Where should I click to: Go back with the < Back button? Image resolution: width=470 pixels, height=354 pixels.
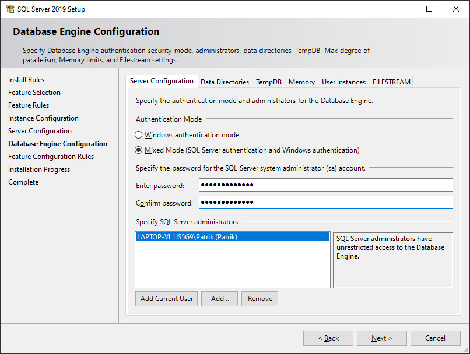[328, 338]
